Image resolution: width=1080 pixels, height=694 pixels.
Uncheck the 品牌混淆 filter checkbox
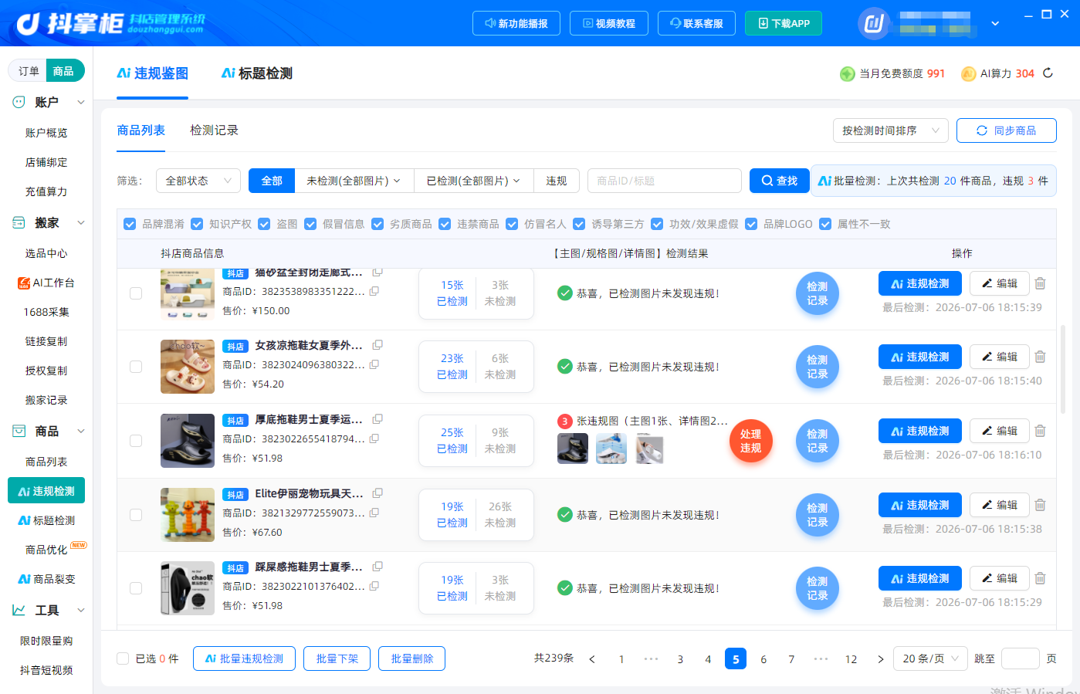coord(130,224)
